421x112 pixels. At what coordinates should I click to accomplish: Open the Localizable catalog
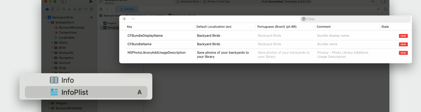(x=66, y=38)
